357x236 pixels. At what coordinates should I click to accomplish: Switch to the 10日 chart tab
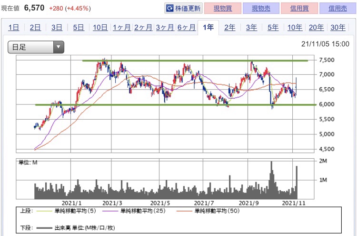click(x=100, y=28)
